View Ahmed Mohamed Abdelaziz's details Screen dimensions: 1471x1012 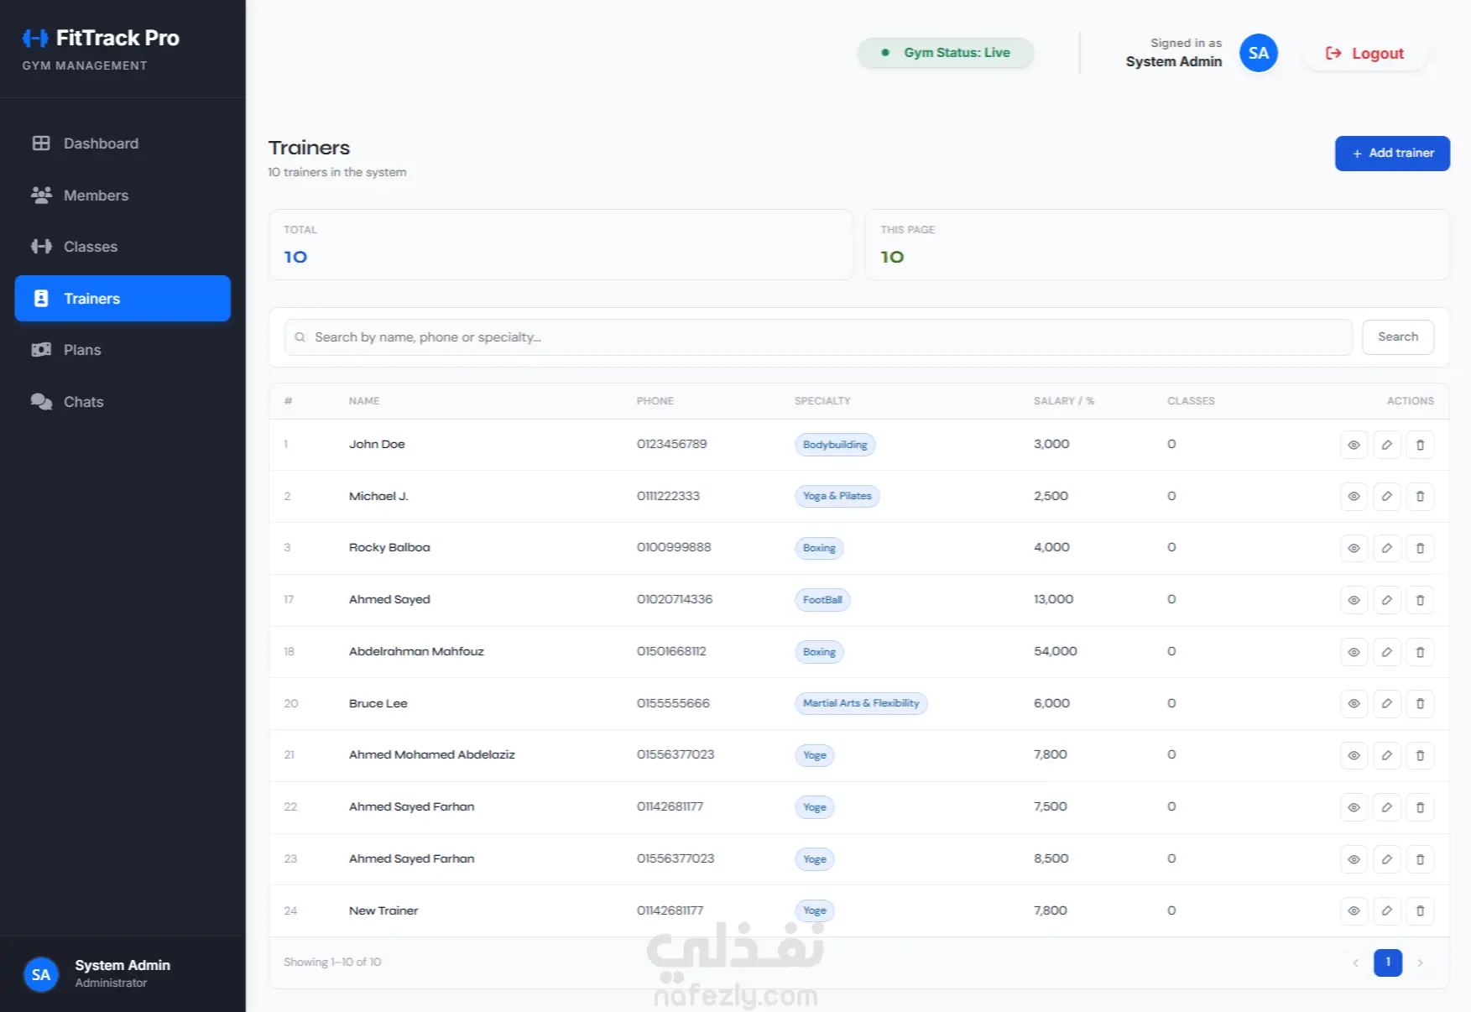(1354, 755)
